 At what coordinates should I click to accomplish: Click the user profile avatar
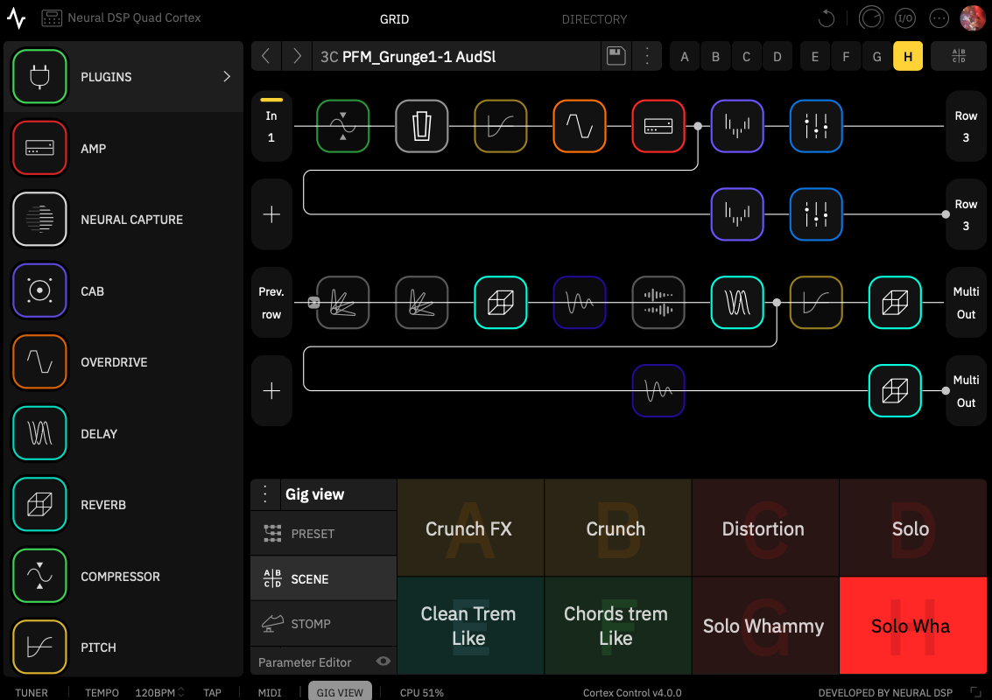click(973, 18)
